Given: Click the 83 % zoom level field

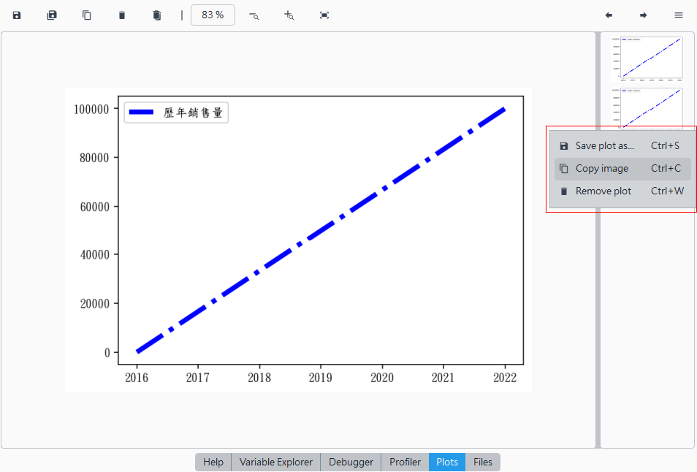Looking at the screenshot, I should [213, 15].
